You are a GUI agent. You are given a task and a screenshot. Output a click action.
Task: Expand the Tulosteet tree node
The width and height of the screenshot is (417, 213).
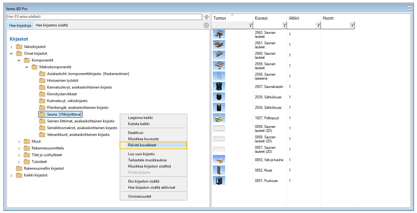pos(19,162)
